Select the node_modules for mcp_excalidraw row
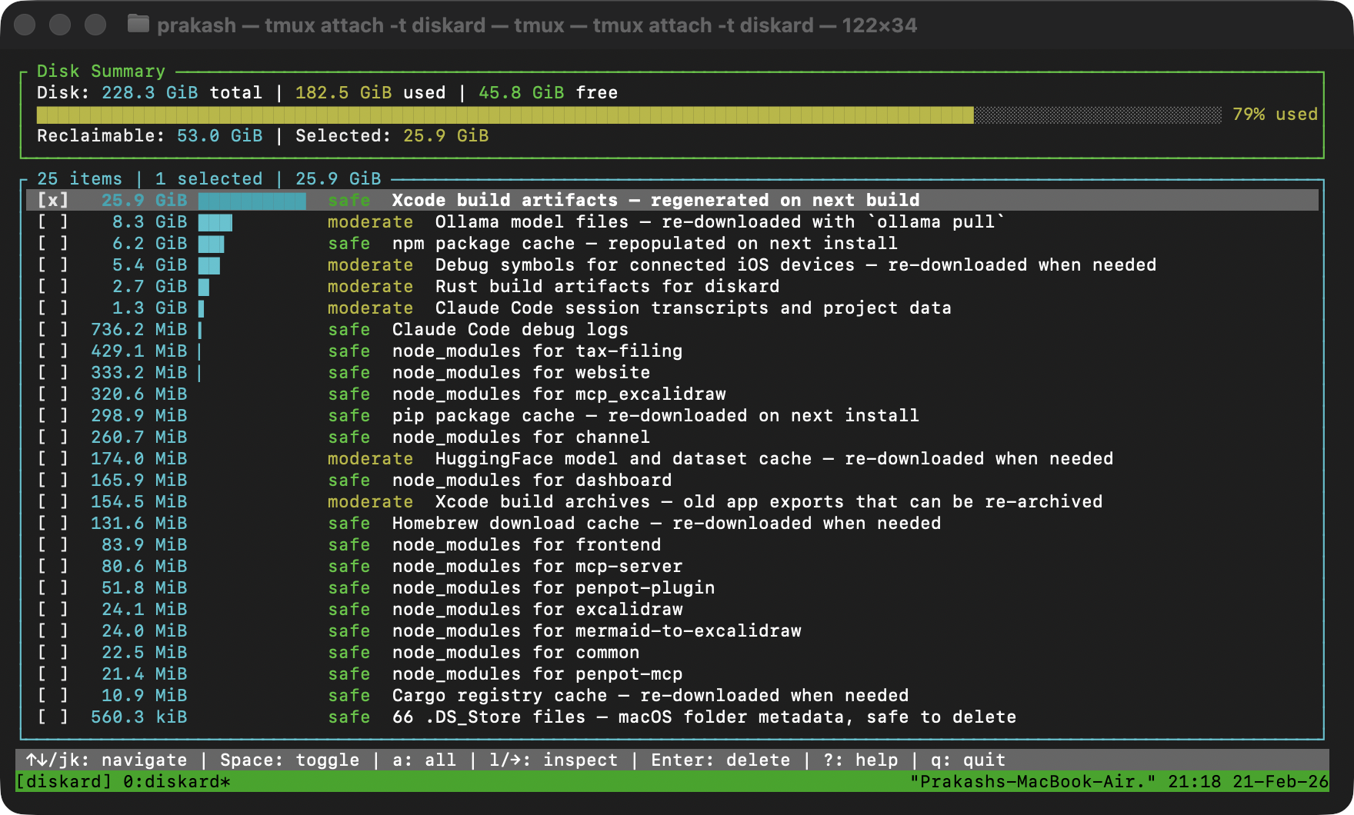 [672, 394]
